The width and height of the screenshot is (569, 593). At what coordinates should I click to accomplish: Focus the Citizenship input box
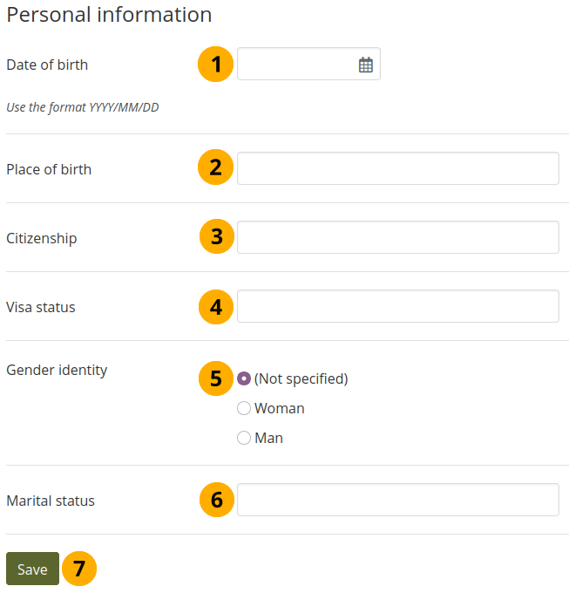coord(397,237)
